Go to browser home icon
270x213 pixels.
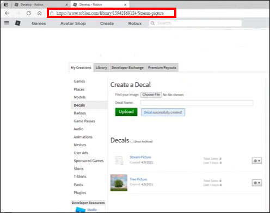[39, 13]
